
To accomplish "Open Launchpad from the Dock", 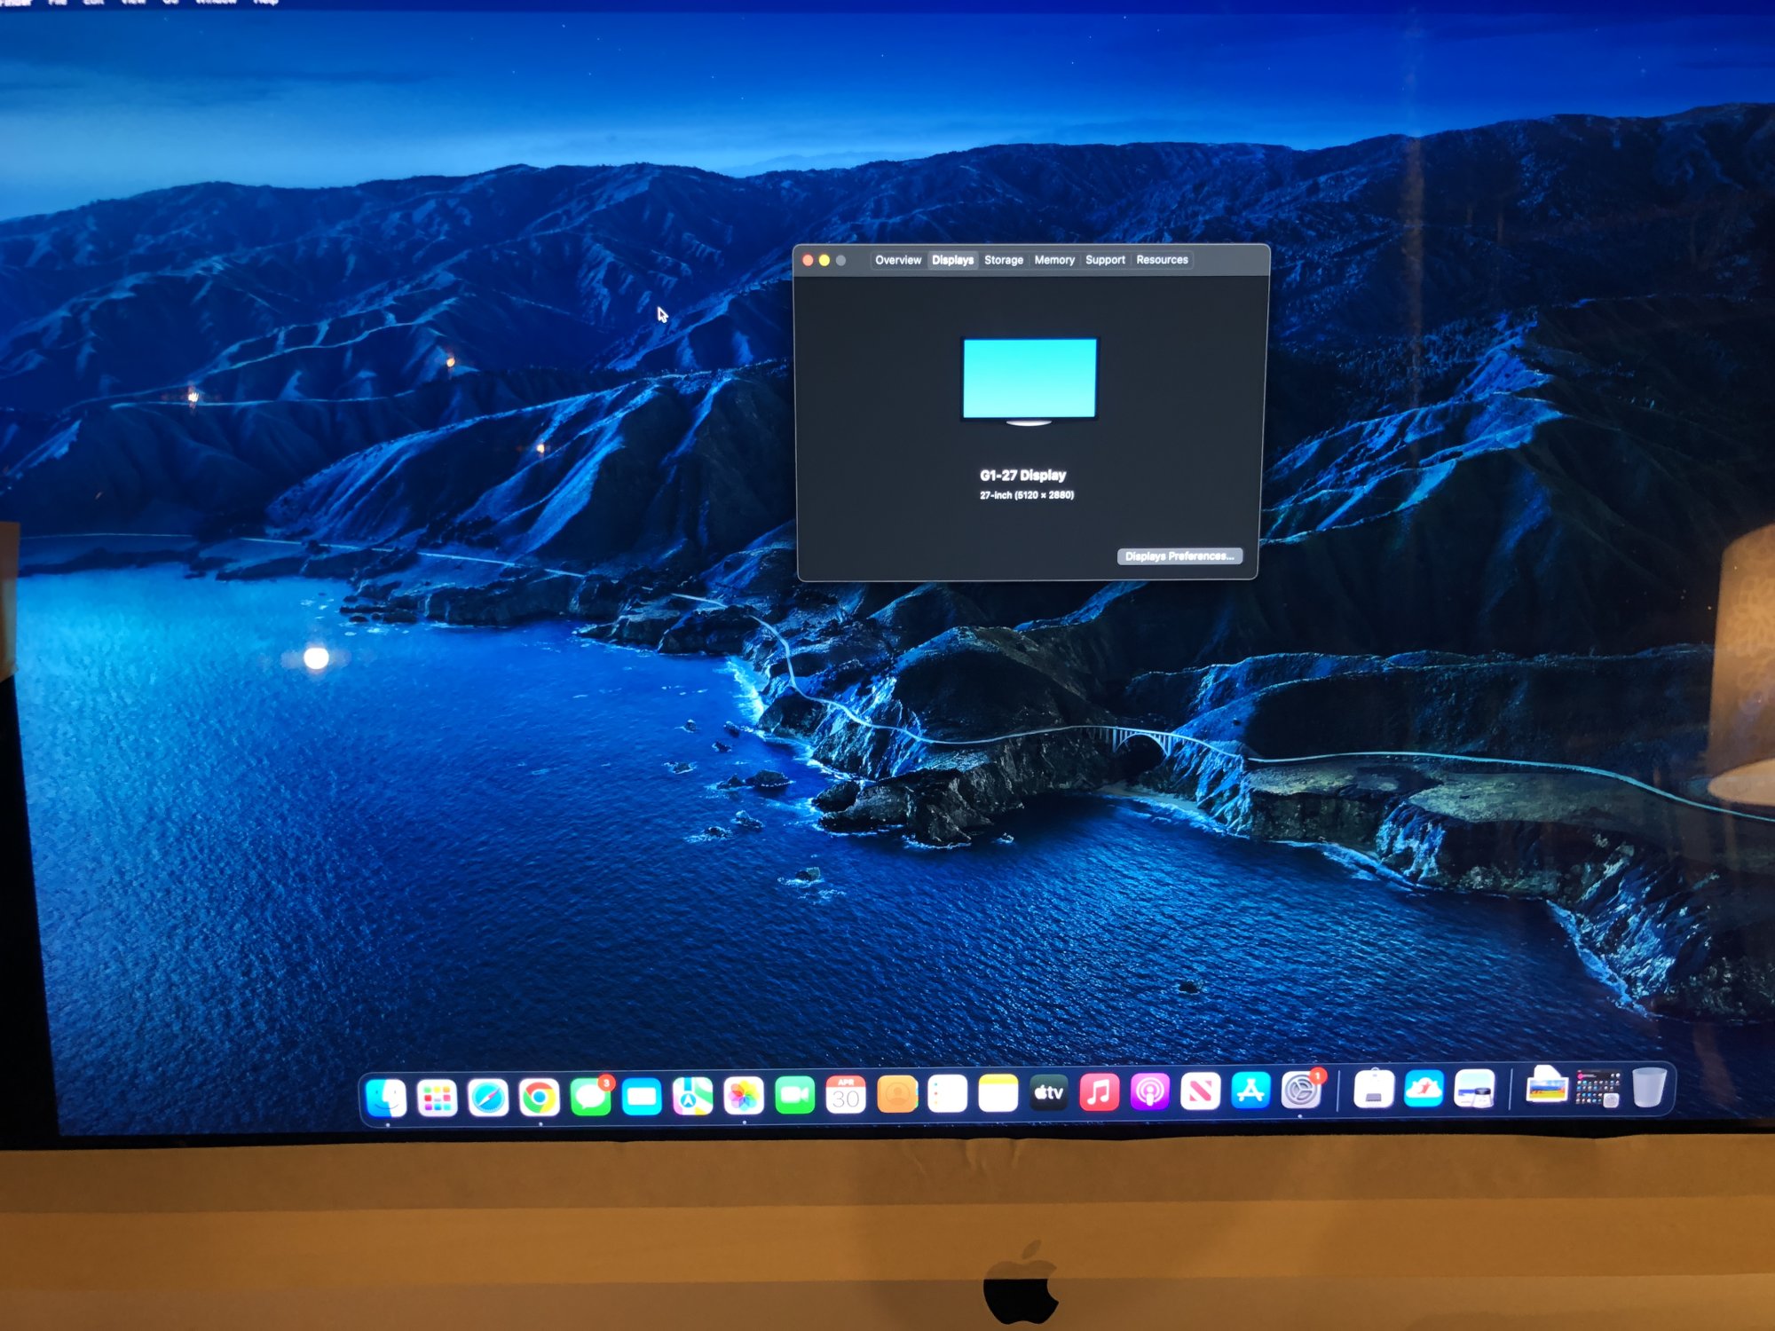I will coord(438,1099).
